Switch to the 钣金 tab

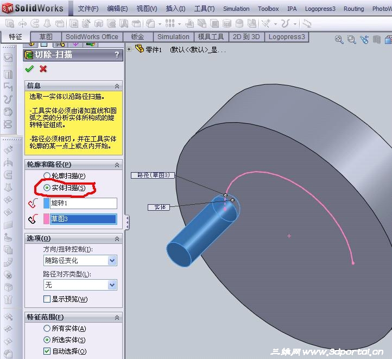pos(138,37)
